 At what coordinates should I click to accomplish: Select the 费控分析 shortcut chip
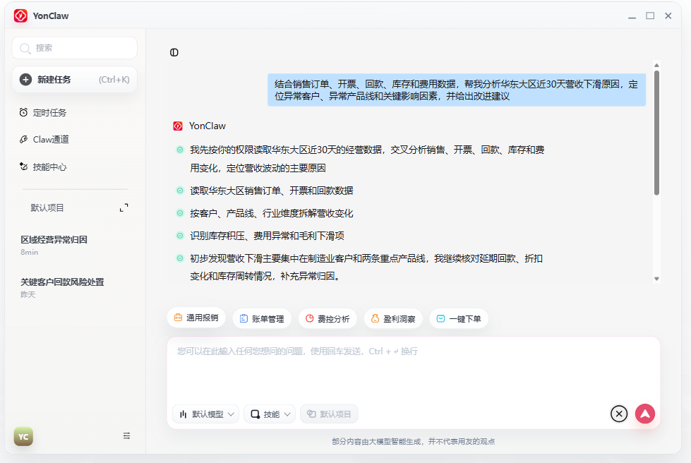point(328,318)
